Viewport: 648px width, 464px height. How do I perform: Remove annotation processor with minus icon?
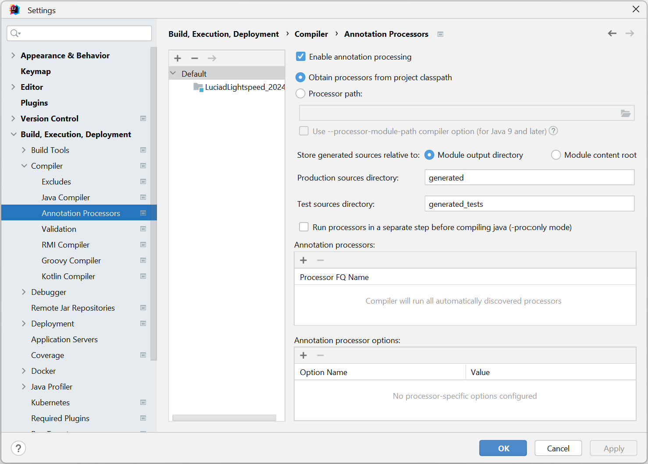pyautogui.click(x=320, y=260)
